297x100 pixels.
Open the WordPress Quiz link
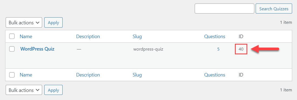click(37, 49)
